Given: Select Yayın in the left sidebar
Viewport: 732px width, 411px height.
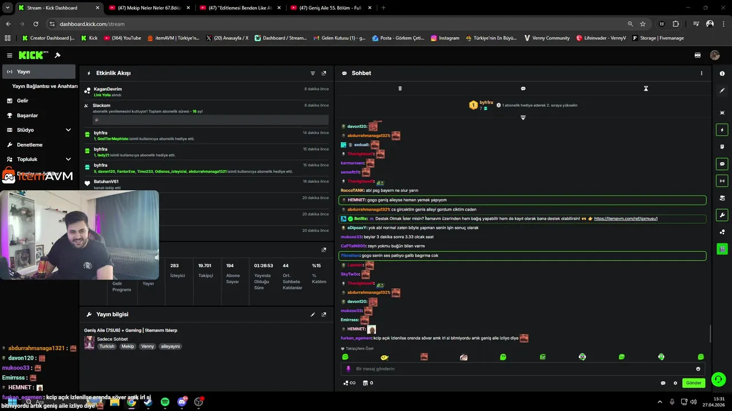Looking at the screenshot, I should (38, 72).
